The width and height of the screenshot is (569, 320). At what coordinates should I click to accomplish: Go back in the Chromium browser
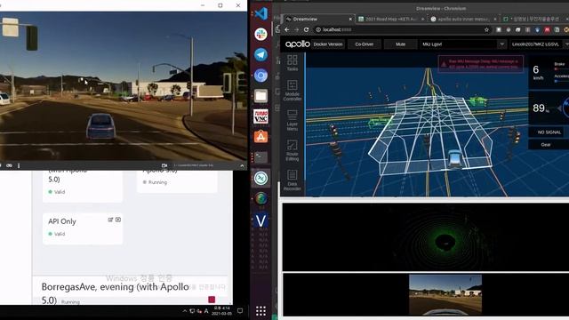pos(287,29)
